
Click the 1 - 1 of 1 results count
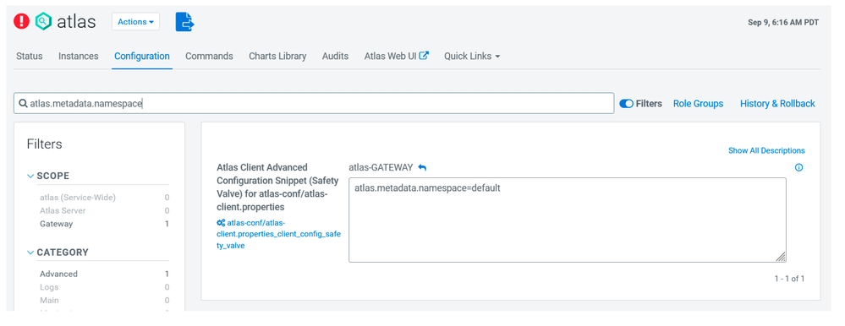tap(789, 279)
